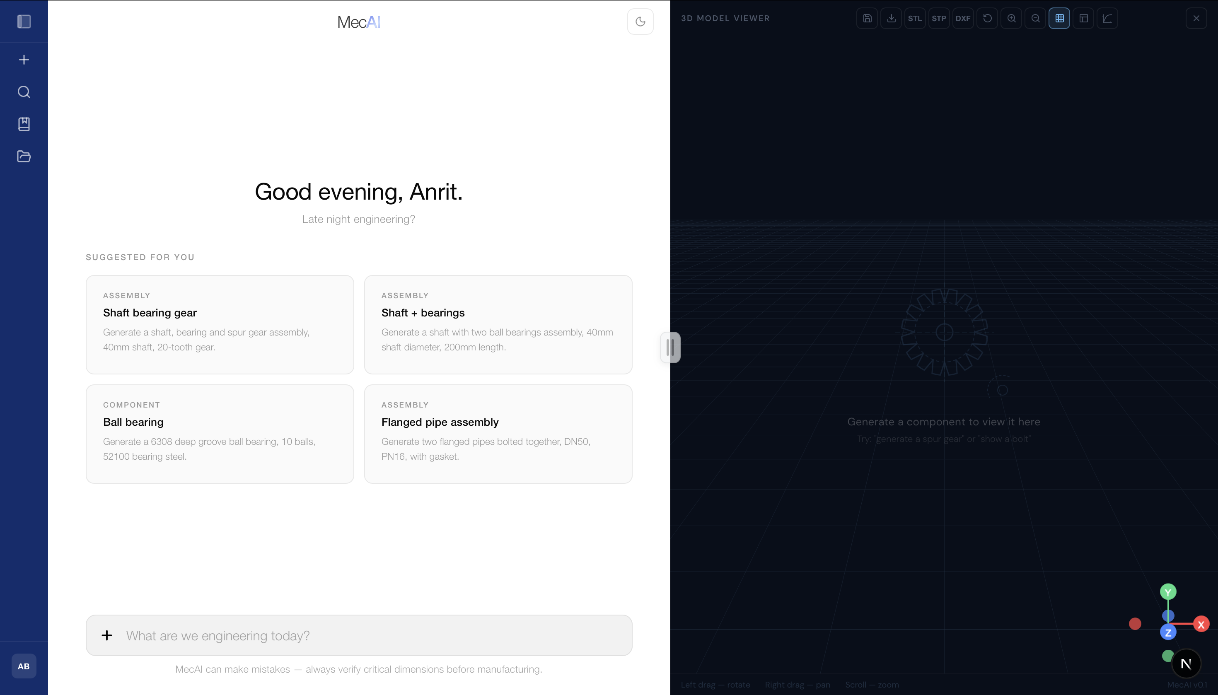Snap view to the Y axis

(x=1168, y=592)
